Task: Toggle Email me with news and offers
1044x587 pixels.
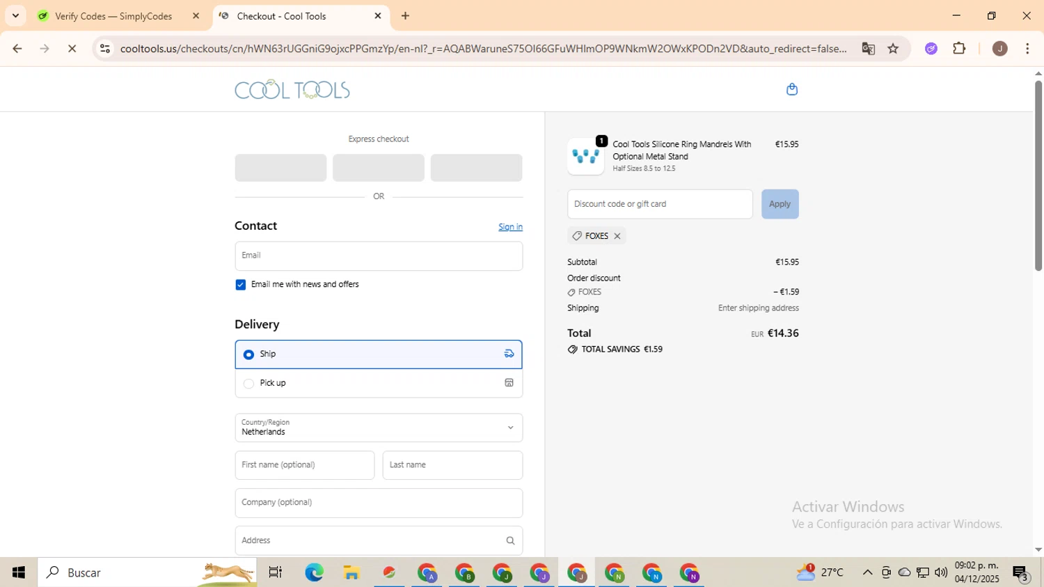Action: pos(241,285)
